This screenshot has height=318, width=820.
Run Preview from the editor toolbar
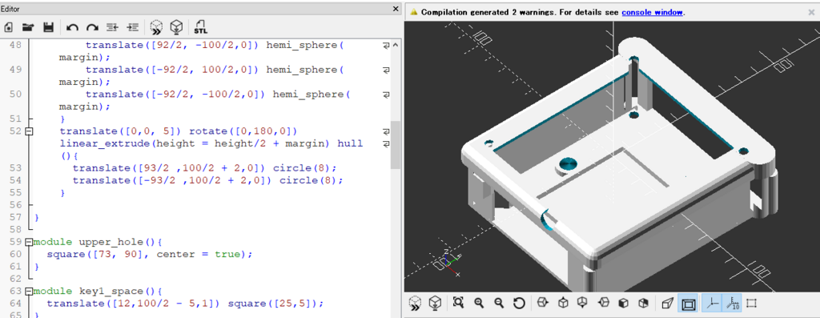(x=156, y=27)
